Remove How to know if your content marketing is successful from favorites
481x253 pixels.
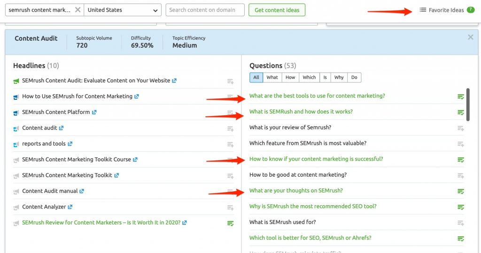click(x=461, y=160)
